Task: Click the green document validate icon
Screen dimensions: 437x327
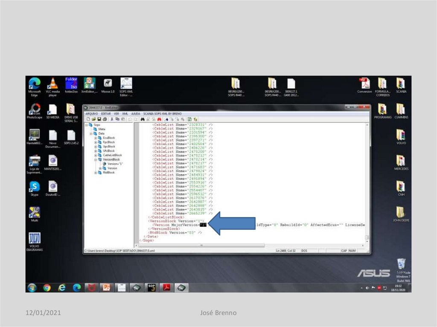Action: pyautogui.click(x=189, y=119)
